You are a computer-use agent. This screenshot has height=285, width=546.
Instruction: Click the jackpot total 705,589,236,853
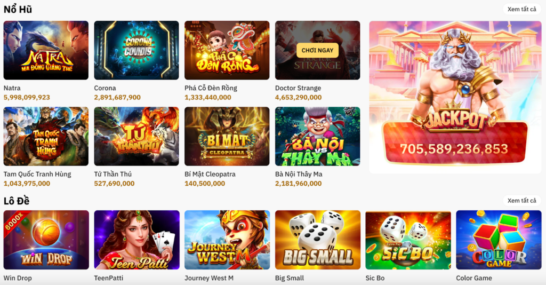point(454,149)
